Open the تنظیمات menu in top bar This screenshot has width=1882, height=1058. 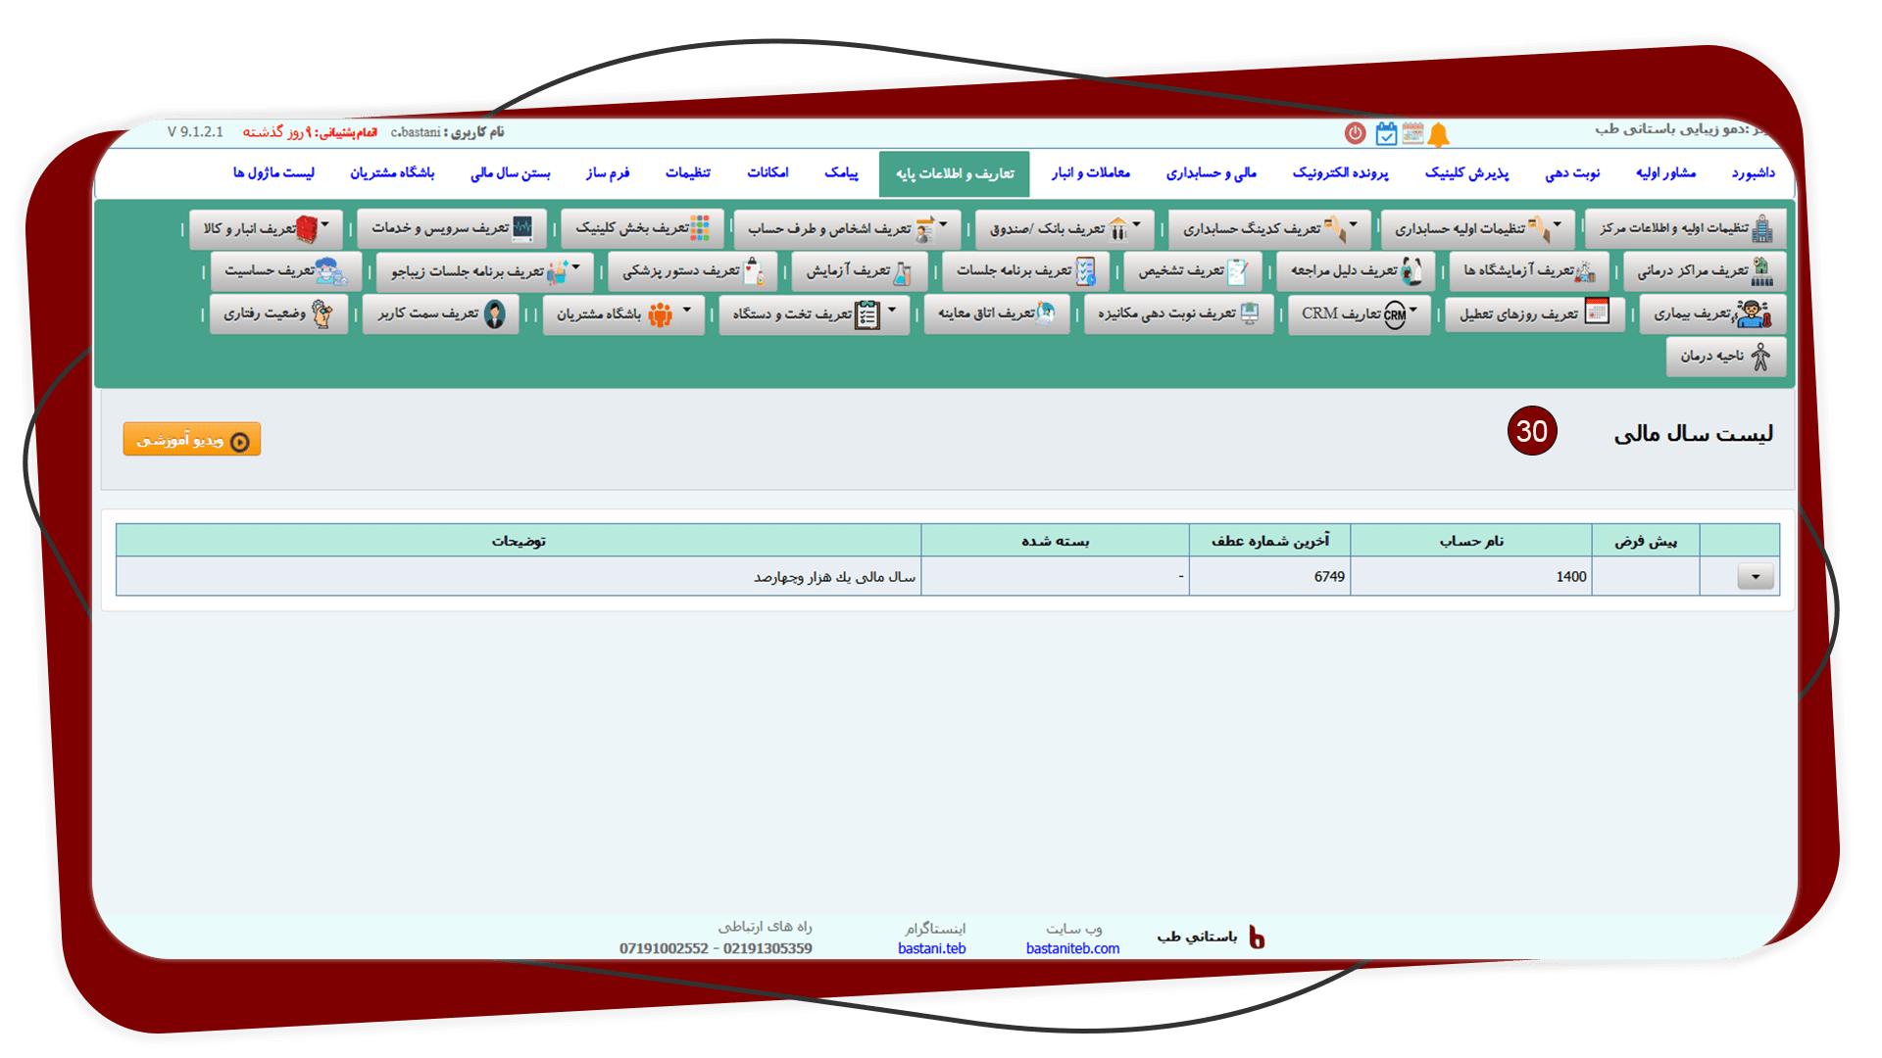point(688,172)
